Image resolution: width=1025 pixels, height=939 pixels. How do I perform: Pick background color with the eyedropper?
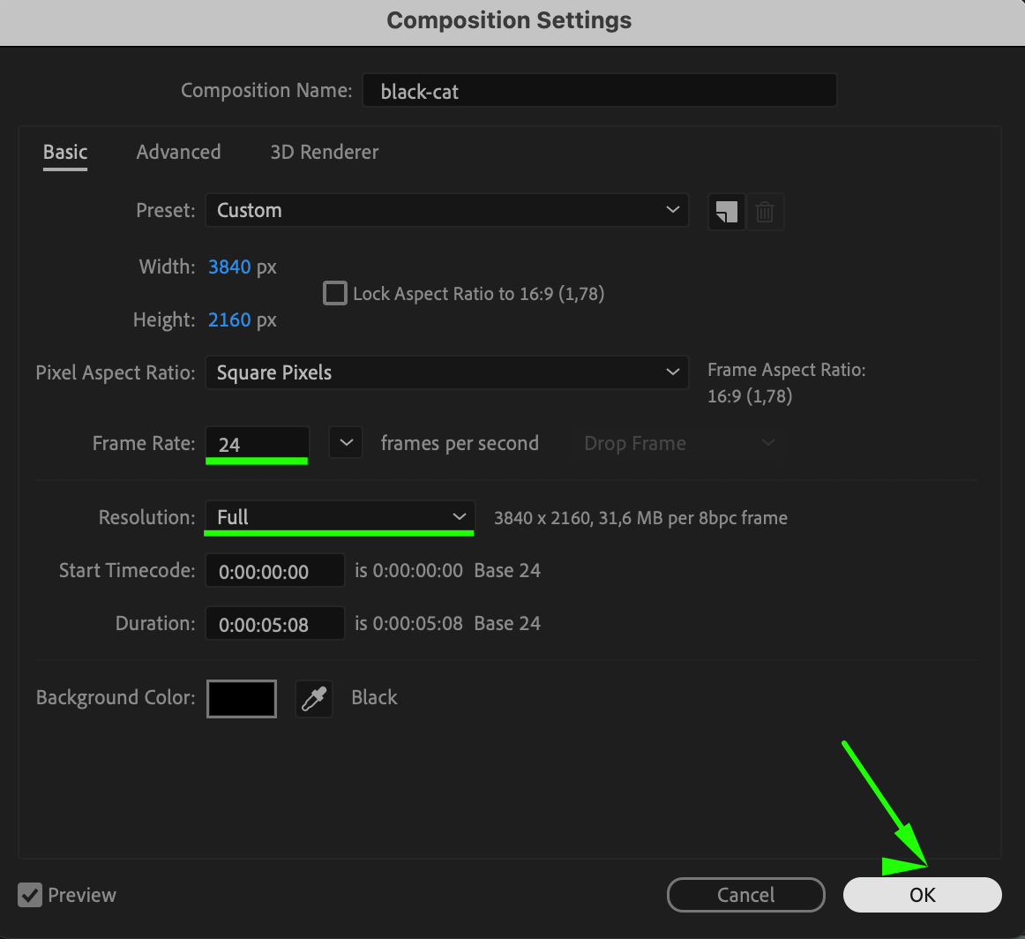[314, 698]
